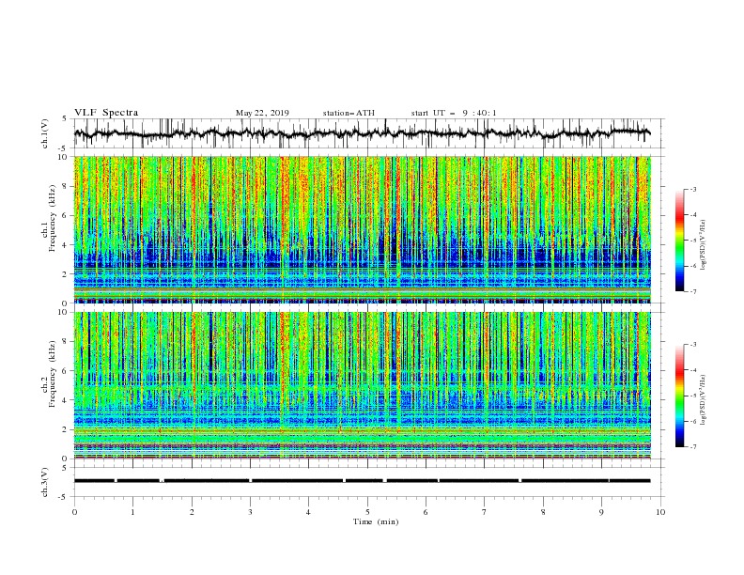Click the log(PSD) label beside ch.2 color bar

click(x=704, y=400)
